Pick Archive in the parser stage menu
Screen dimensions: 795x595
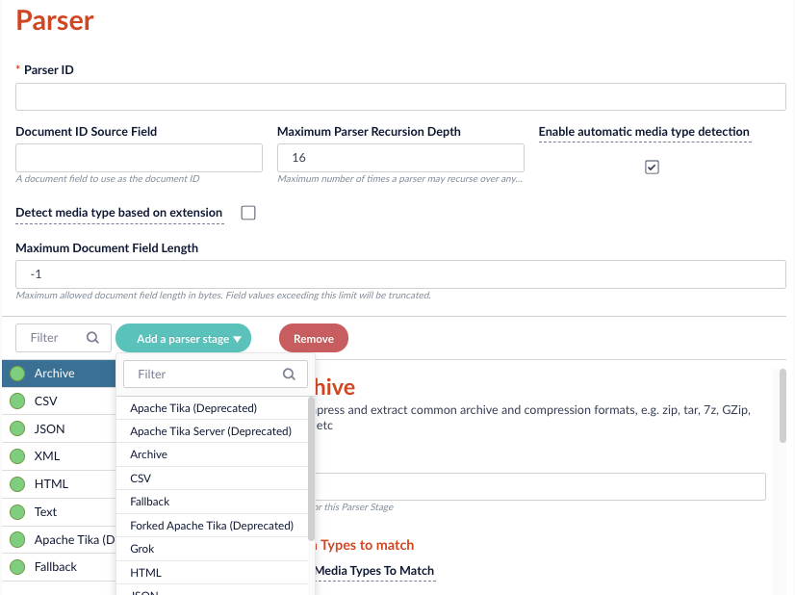(x=213, y=454)
